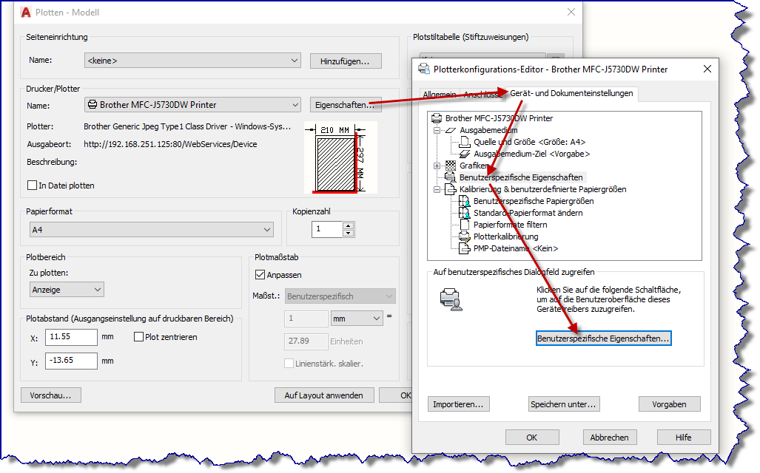760x473 pixels.
Task: Select PMP-Dateiname <Kein> tree item
Action: point(516,248)
